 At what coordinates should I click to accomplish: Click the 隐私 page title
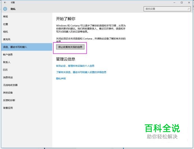(x=13, y=9)
